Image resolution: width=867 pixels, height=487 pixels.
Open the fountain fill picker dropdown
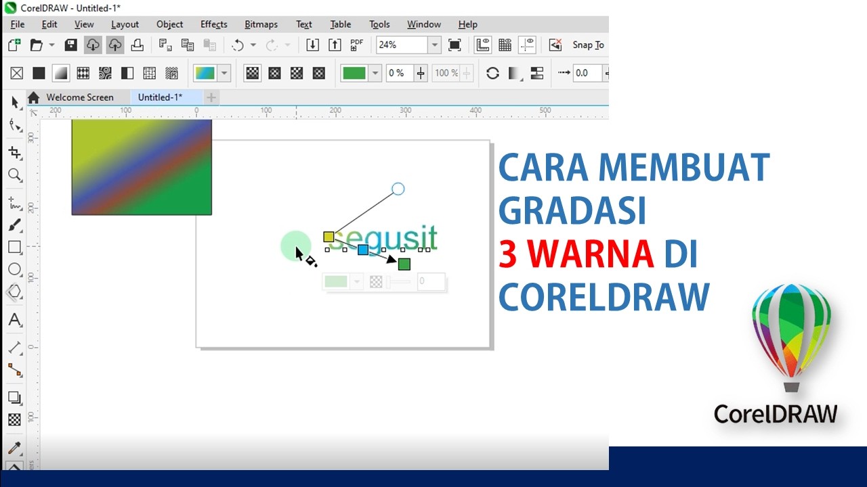click(x=224, y=73)
